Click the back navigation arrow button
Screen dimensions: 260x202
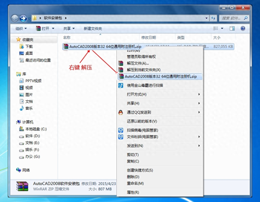click(x=15, y=18)
